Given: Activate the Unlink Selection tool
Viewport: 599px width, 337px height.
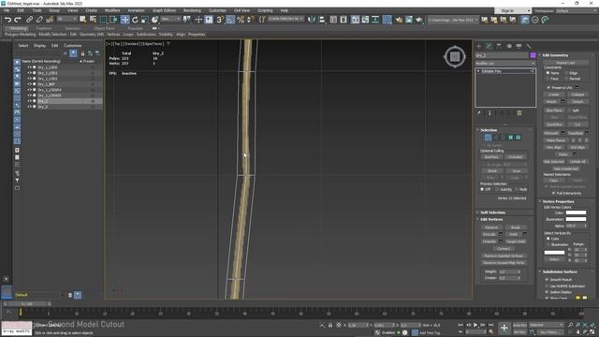Looking at the screenshot, I should click(x=39, y=20).
